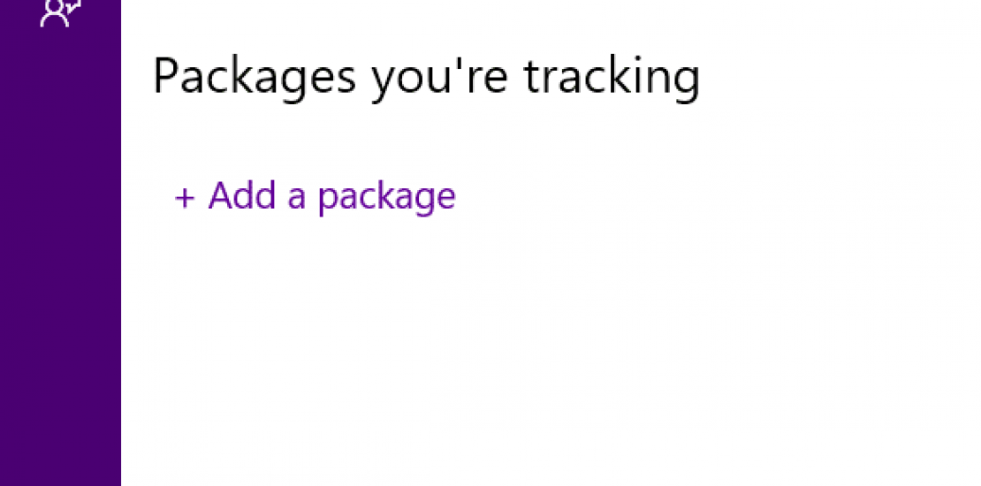Click the speech bubble on the feedback icon
This screenshot has width=981, height=486.
click(73, 5)
